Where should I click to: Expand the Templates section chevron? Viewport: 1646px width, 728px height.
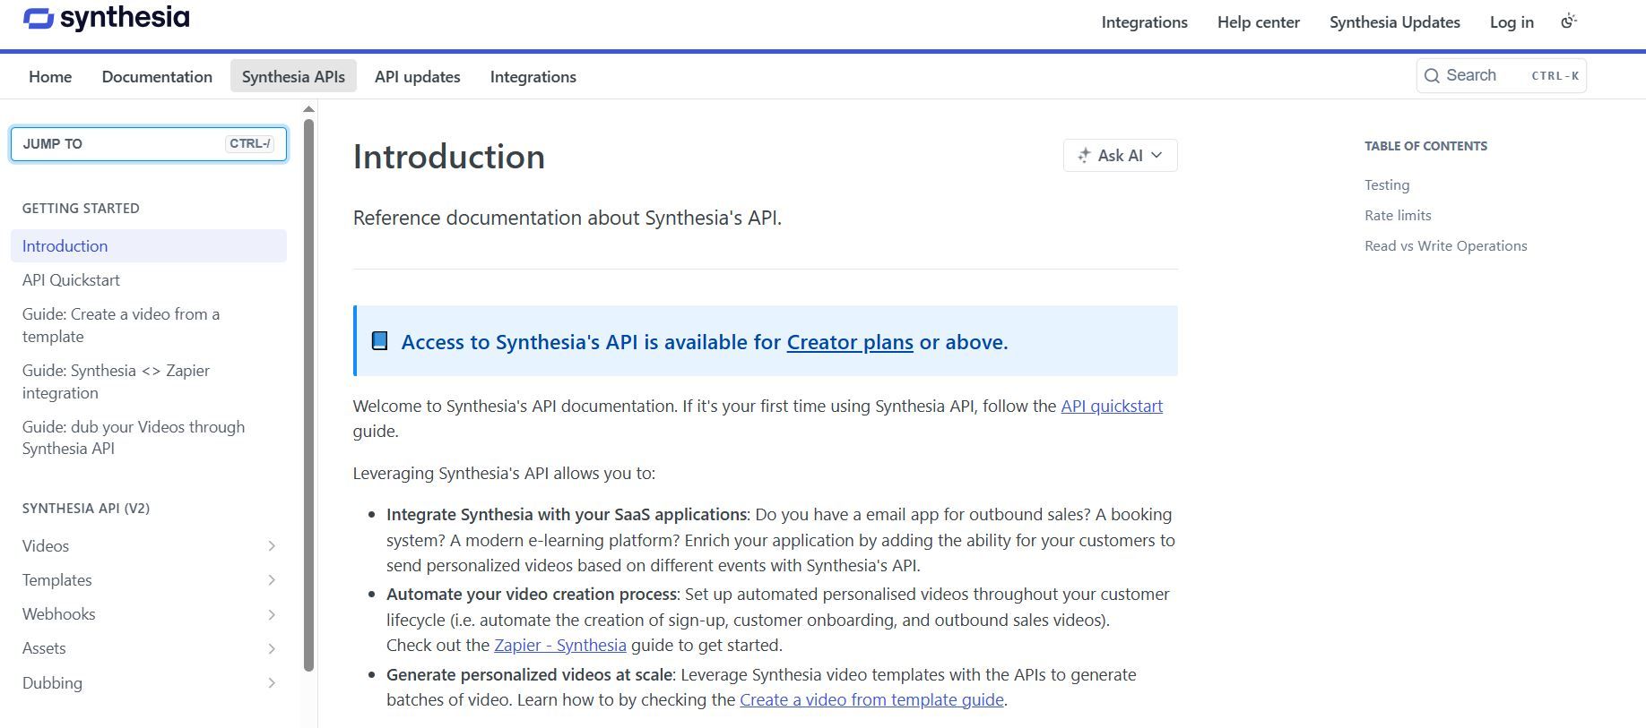click(x=272, y=580)
